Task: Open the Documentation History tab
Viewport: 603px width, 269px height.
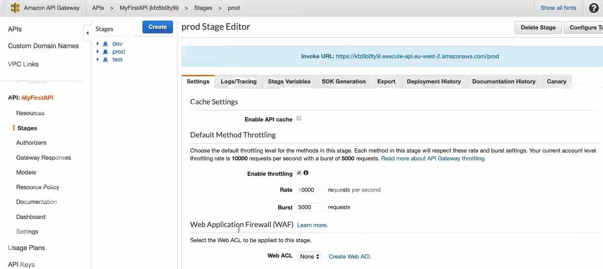Action: coord(504,81)
